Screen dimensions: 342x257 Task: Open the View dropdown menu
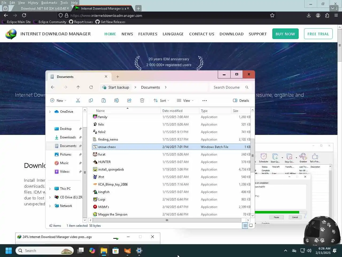point(185,101)
